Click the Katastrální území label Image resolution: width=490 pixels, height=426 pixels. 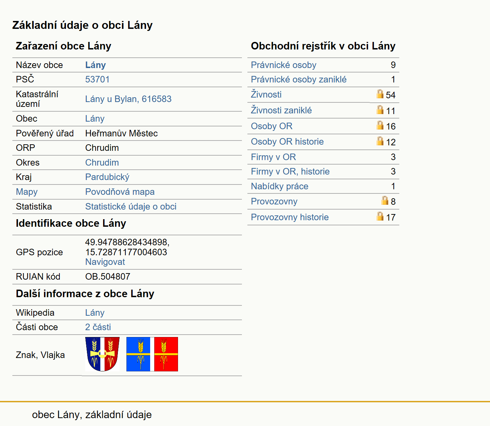pos(37,99)
